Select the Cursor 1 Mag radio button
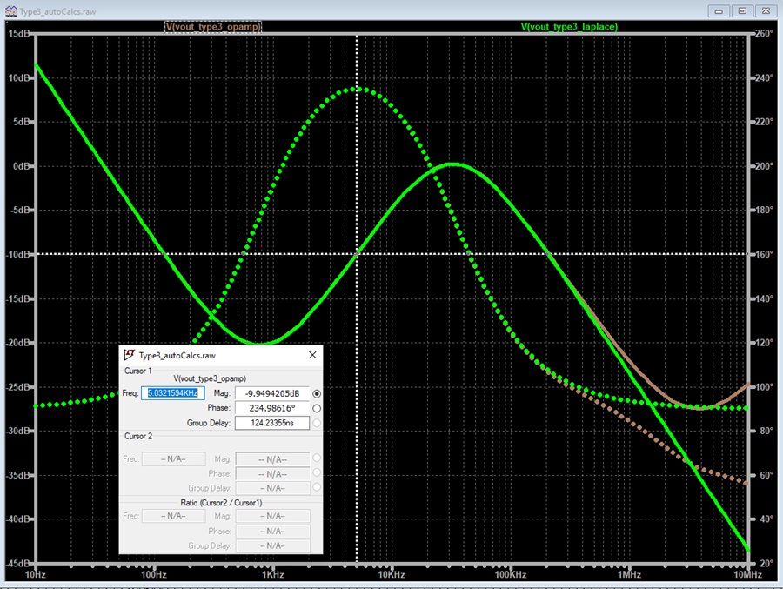783x589 pixels. click(x=317, y=393)
